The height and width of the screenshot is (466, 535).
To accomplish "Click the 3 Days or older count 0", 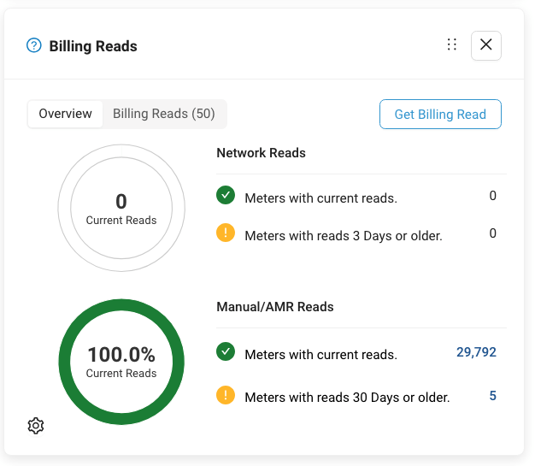I will coord(492,233).
